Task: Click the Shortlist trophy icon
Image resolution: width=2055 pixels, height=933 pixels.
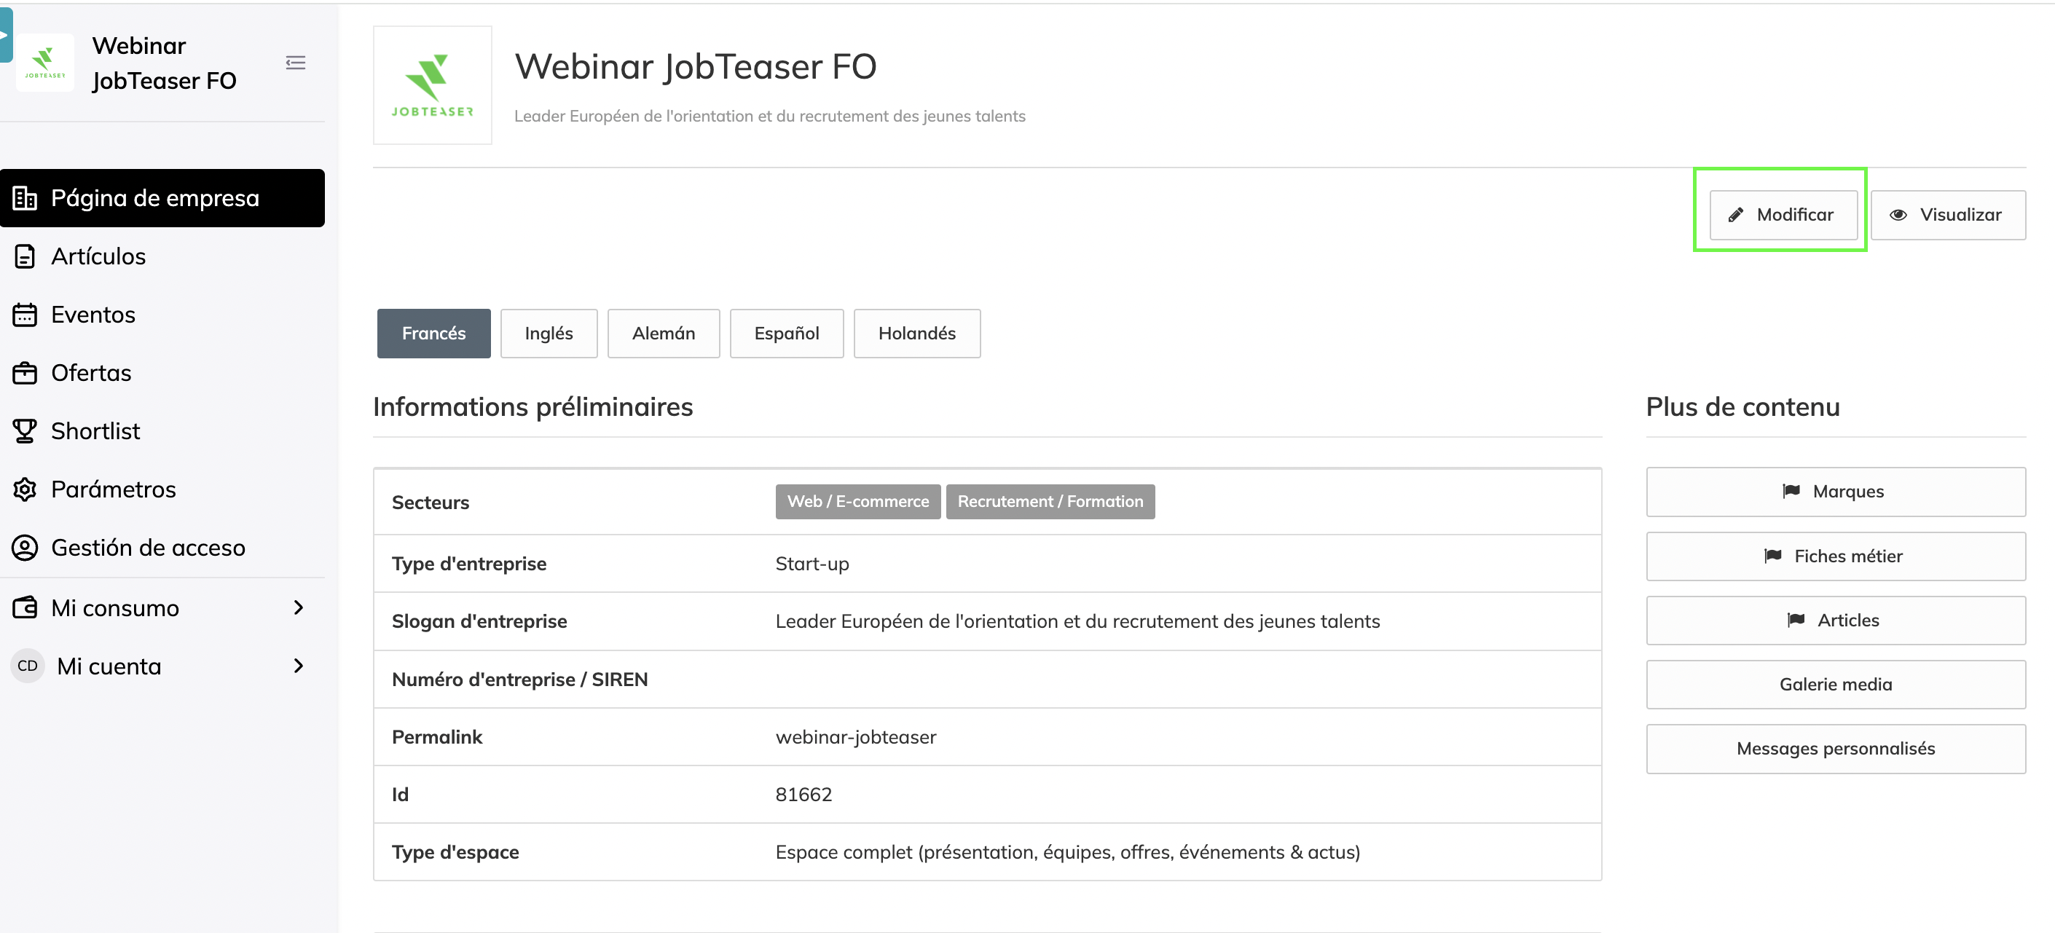Action: pyautogui.click(x=25, y=430)
